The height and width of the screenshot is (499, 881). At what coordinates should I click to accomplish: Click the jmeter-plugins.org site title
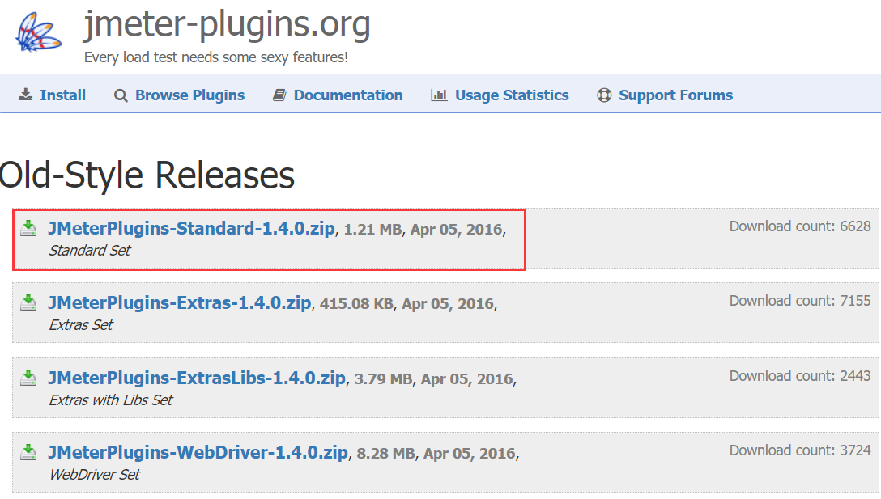click(x=227, y=25)
